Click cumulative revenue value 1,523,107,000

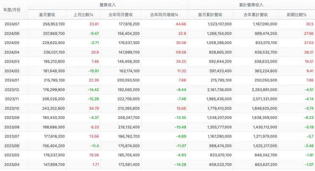tap(220, 24)
